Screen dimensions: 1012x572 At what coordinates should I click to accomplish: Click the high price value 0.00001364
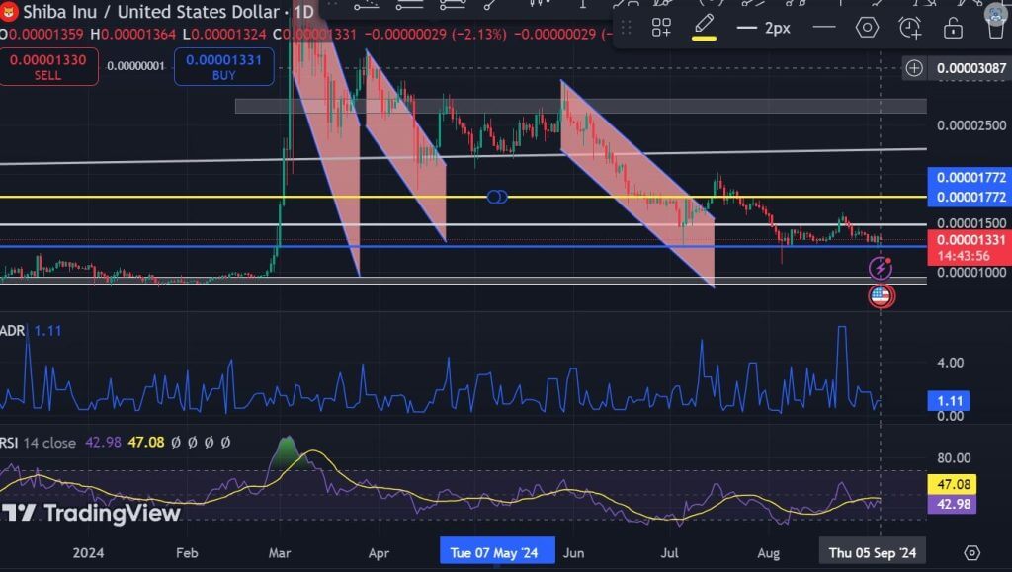[137, 34]
